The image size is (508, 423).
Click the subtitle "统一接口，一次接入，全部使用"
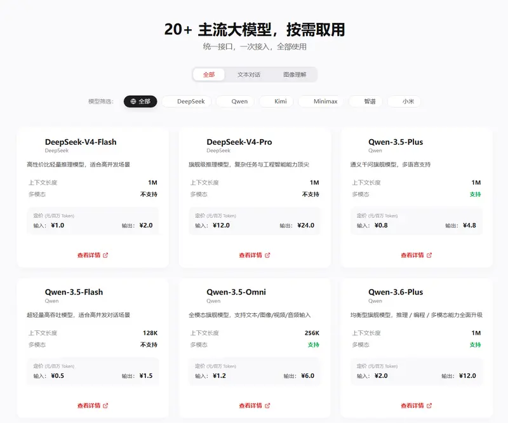point(255,46)
